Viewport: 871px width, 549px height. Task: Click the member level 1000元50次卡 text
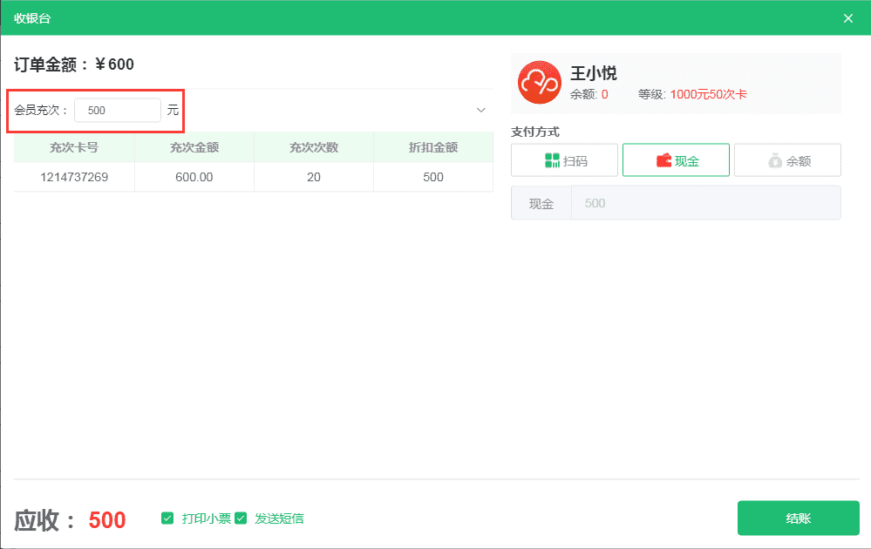[708, 94]
